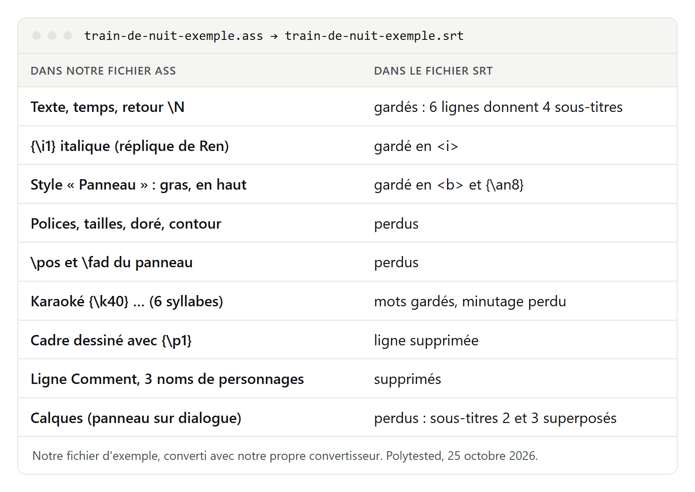Click "perdus" in the \pos et \fad row

point(396,262)
